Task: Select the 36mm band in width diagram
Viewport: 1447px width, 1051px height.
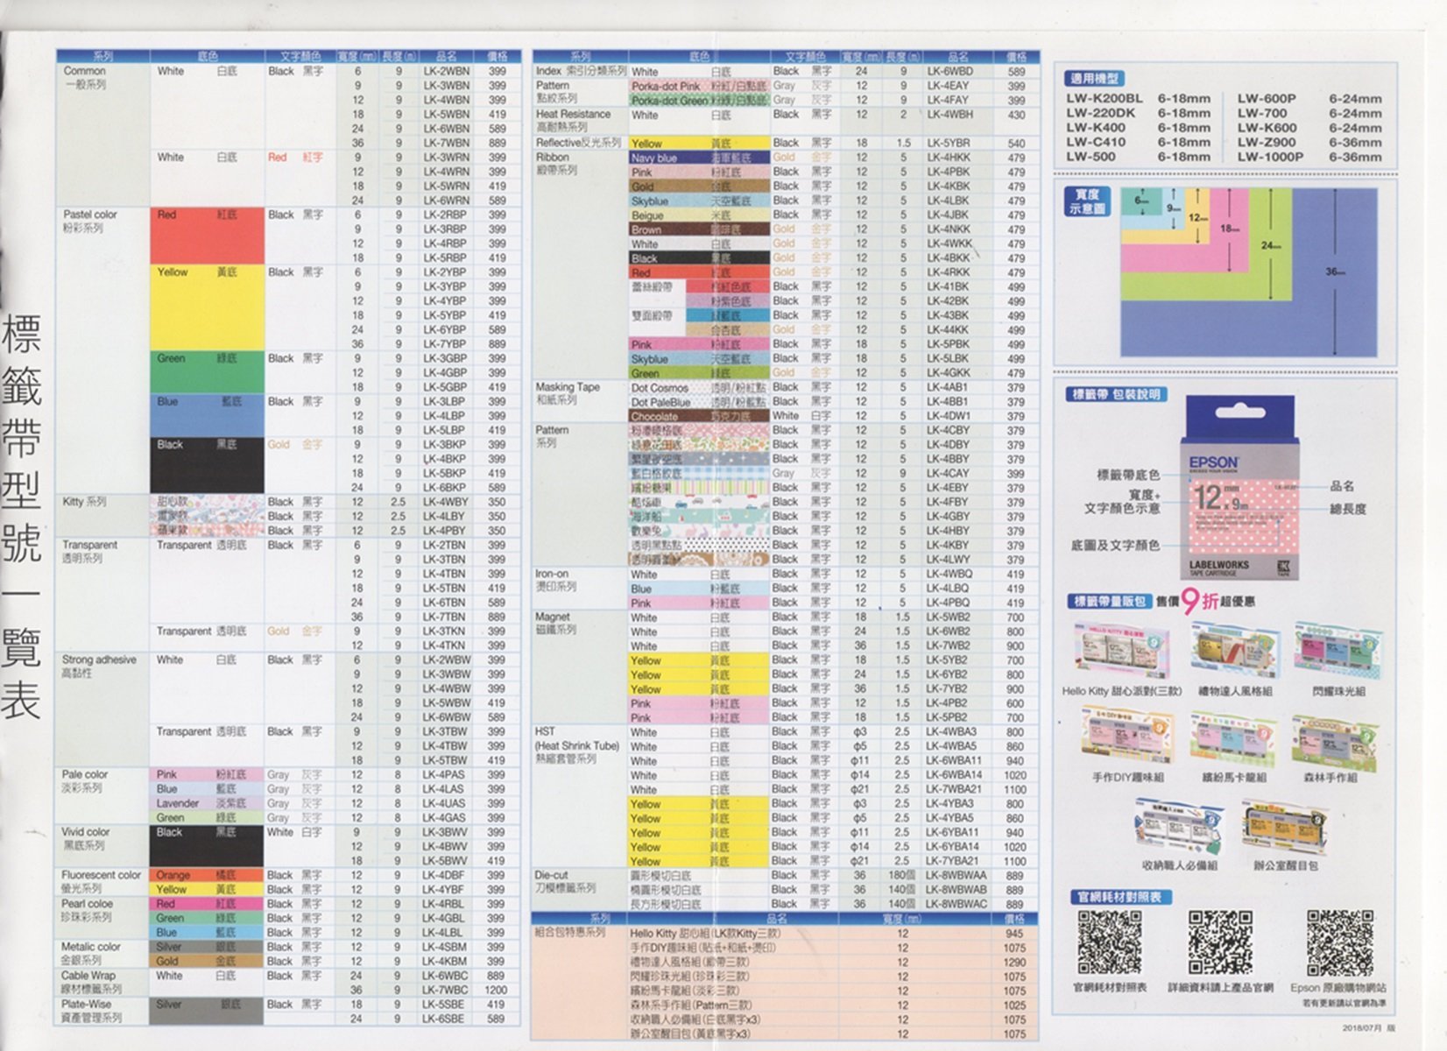Action: tap(1334, 272)
